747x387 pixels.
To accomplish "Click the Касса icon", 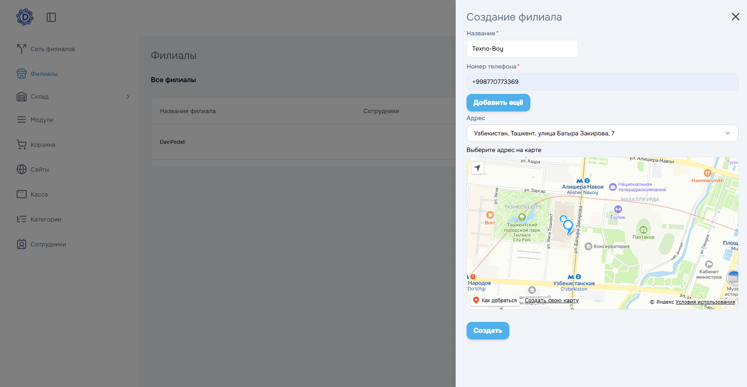I will [21, 194].
